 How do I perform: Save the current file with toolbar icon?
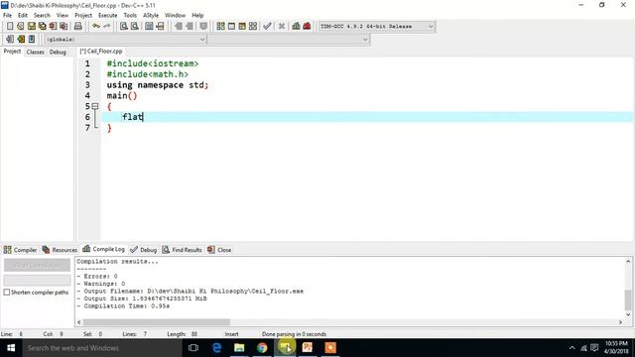pyautogui.click(x=31, y=27)
